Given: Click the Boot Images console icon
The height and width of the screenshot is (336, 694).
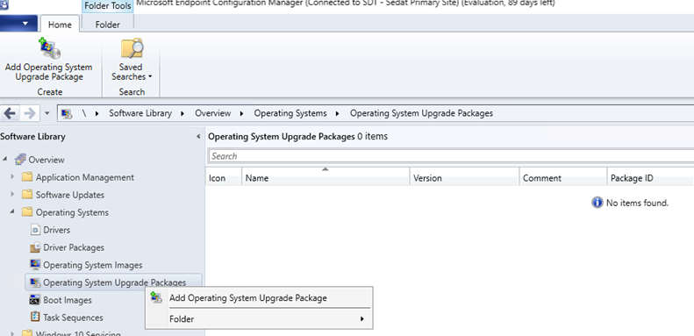Looking at the screenshot, I should [x=35, y=300].
